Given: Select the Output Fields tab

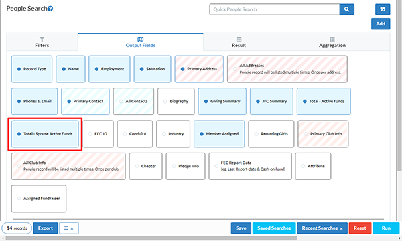Looking at the screenshot, I should tap(141, 42).
